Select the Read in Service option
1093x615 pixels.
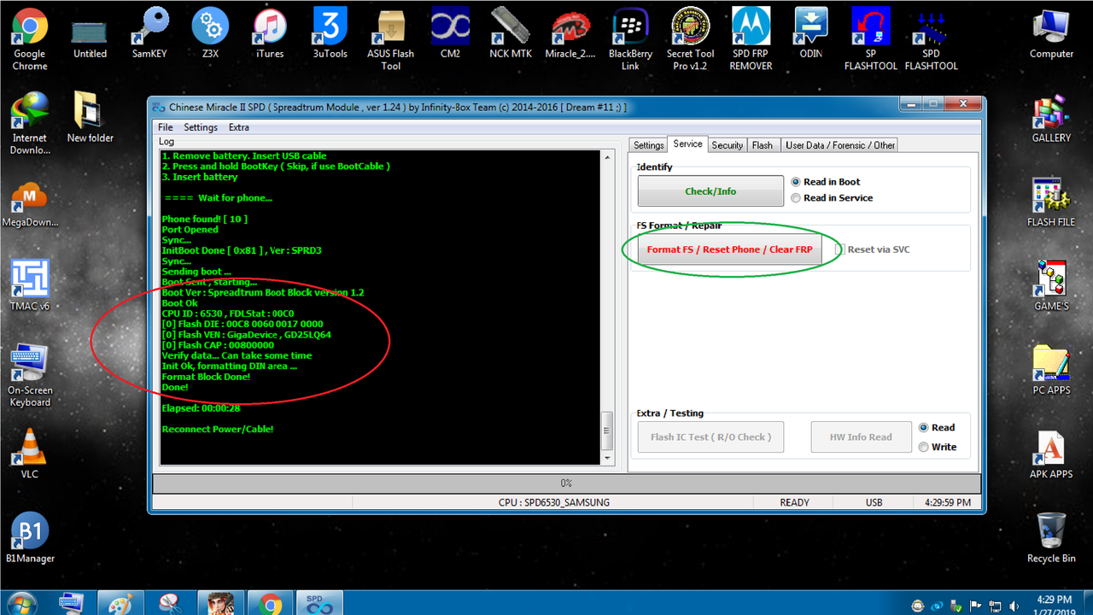(796, 198)
